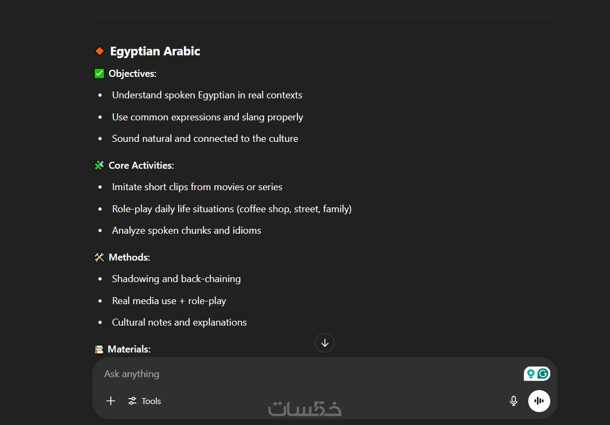Image resolution: width=610 pixels, height=425 pixels.
Task: Click the "Egyptian Arabic" heading
Action: coord(155,51)
